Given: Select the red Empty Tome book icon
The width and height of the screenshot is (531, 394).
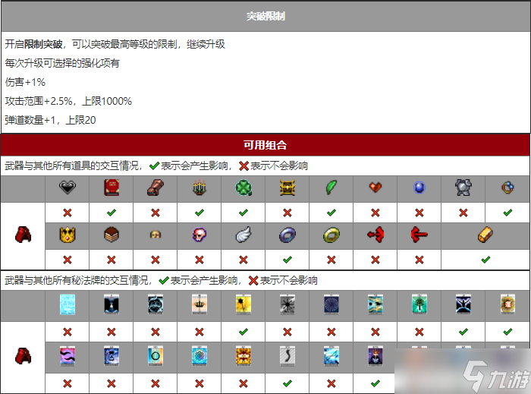Looking at the screenshot, I should point(112,188).
